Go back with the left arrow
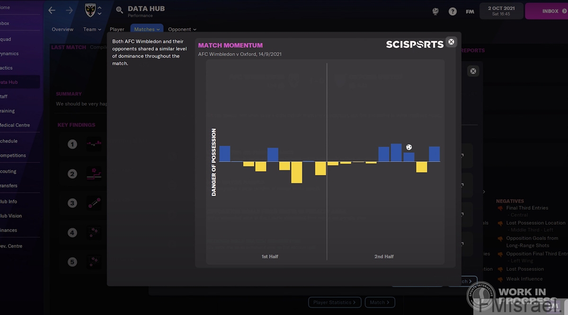Image resolution: width=568 pixels, height=315 pixels. pos(52,10)
